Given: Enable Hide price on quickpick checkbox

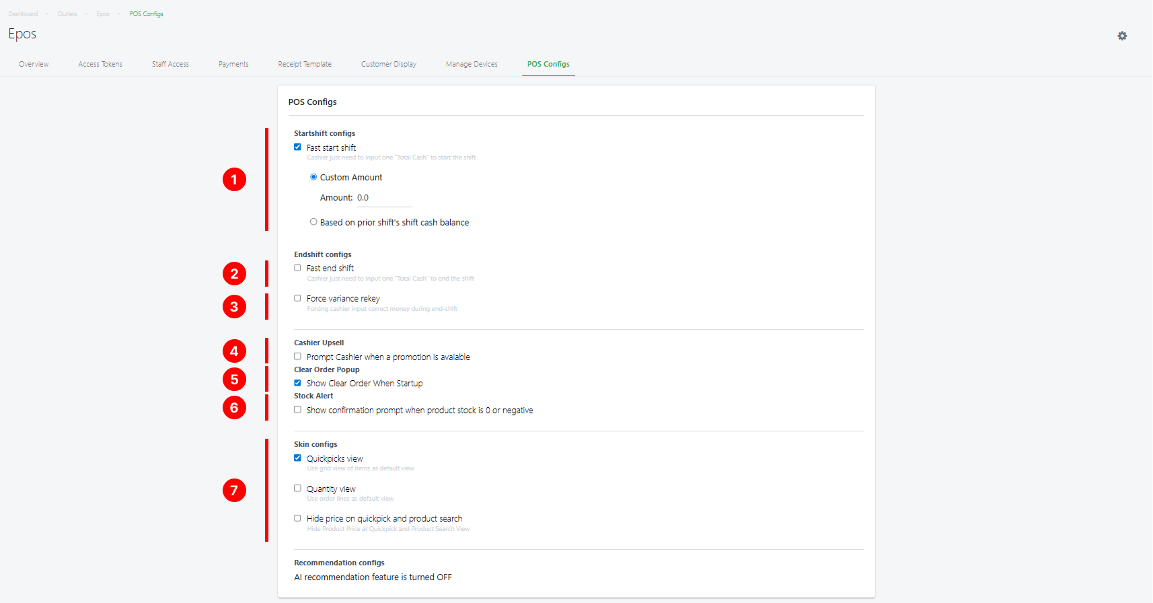Looking at the screenshot, I should tap(297, 518).
